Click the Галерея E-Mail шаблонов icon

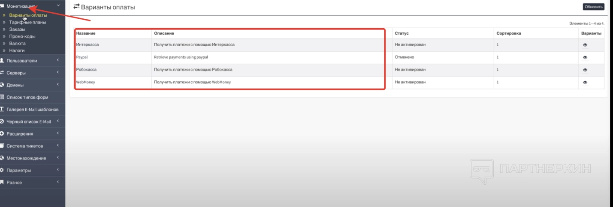2,109
